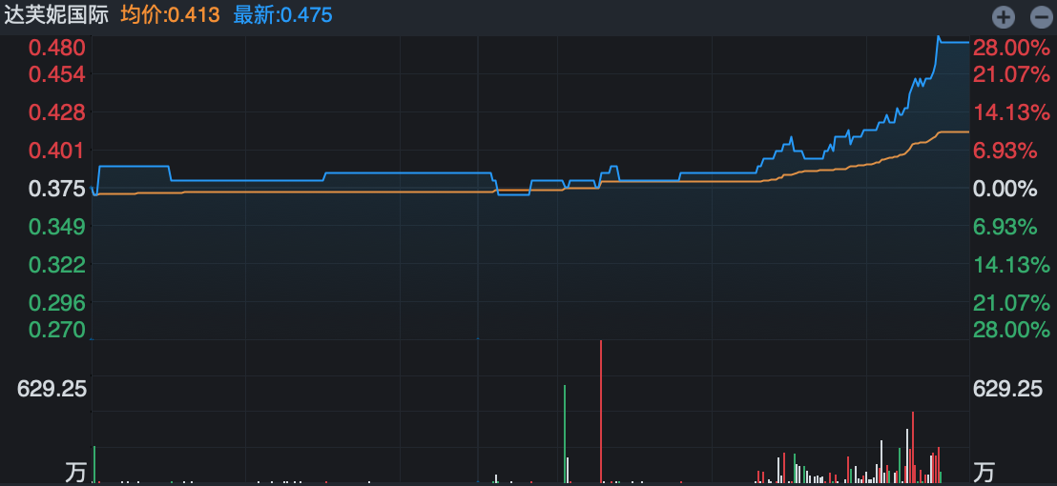The height and width of the screenshot is (486, 1057).
Task: Zoom out the chart with the minus icon
Action: [x=1041, y=17]
